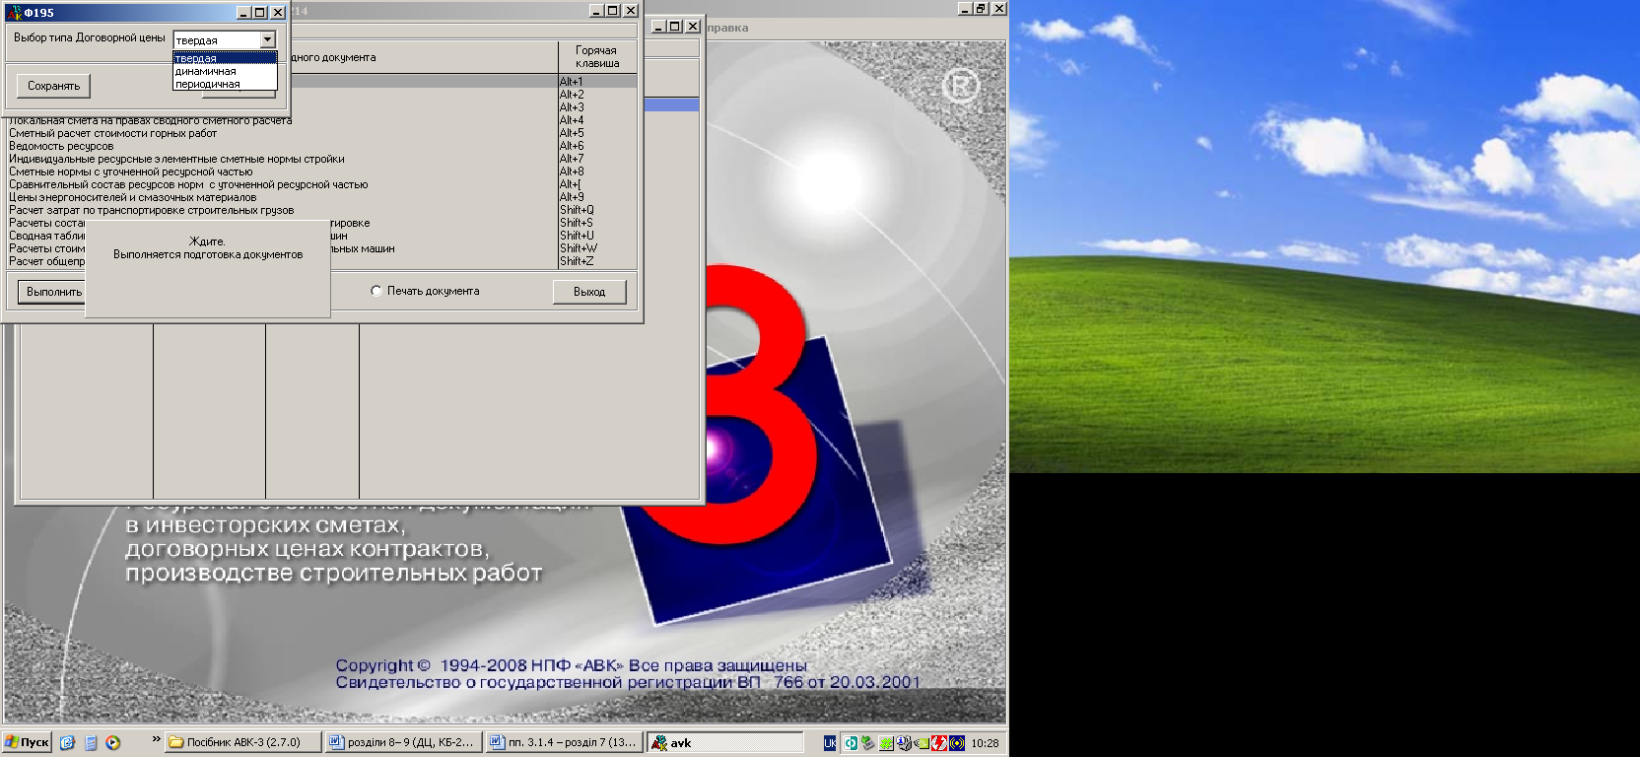This screenshot has height=757, width=1640.
Task: Click the 'Горячая клавиша' column header
Action: 597,56
